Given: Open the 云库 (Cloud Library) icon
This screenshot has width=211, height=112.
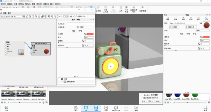Looking at the screenshot, I should (6, 108).
